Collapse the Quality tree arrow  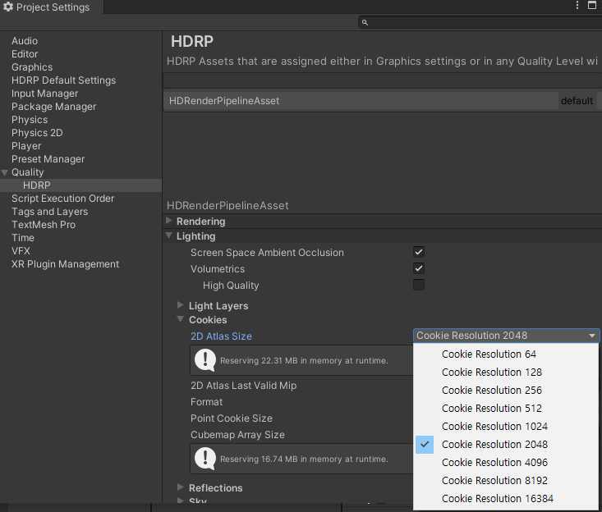pos(5,172)
